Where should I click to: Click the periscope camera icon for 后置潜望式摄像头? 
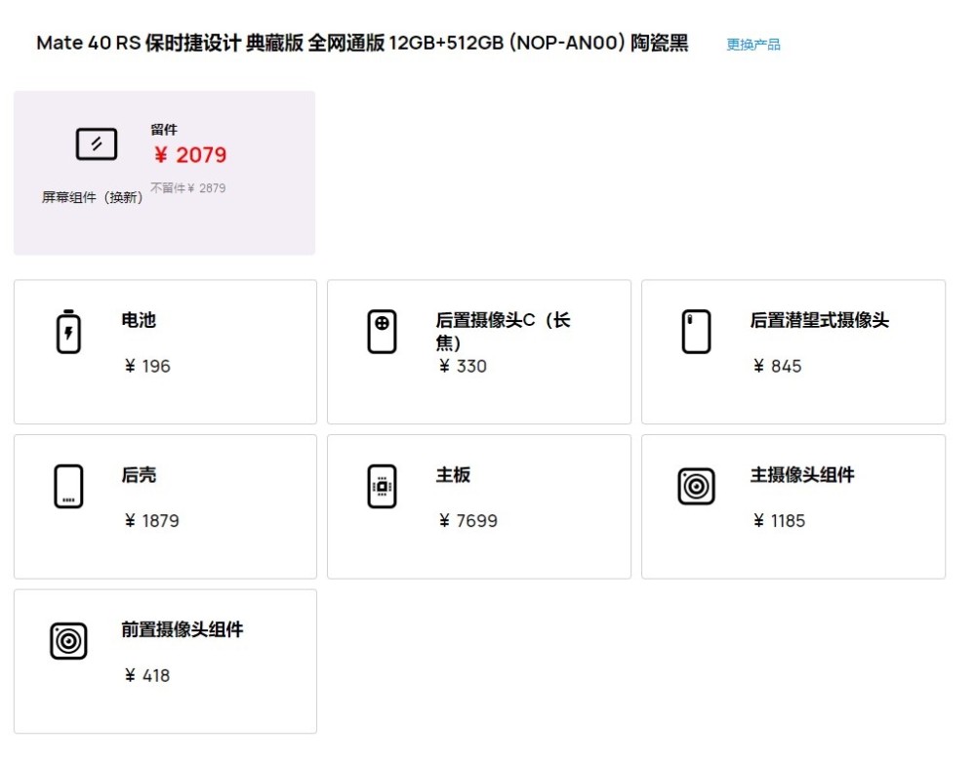[x=696, y=330]
